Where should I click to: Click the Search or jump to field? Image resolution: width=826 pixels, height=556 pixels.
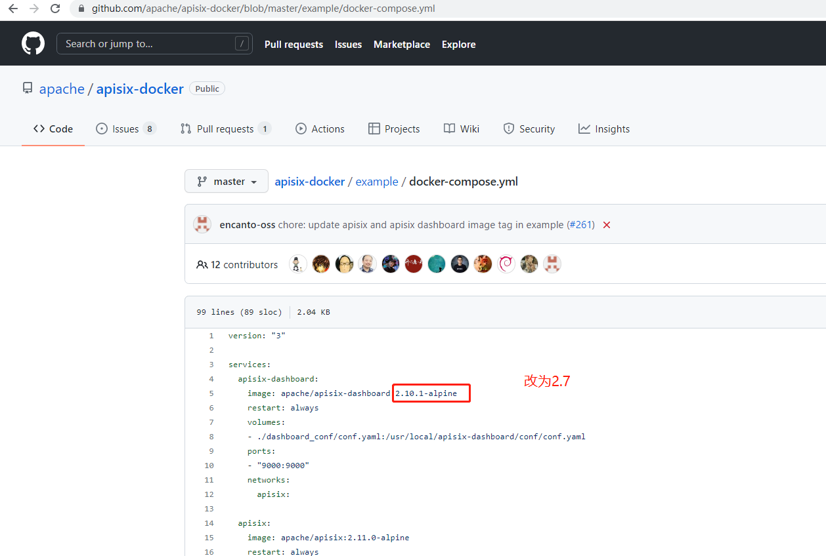coord(154,44)
